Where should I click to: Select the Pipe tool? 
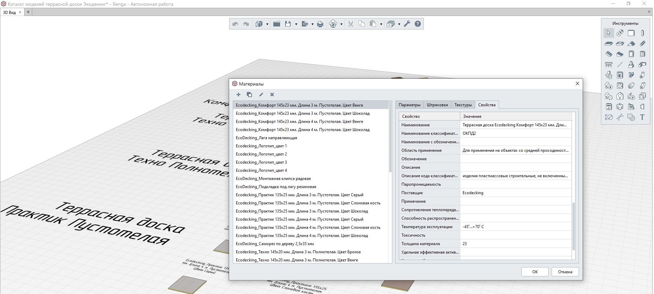642,75
